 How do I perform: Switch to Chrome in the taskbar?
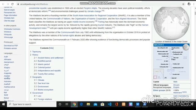coord(74,104)
